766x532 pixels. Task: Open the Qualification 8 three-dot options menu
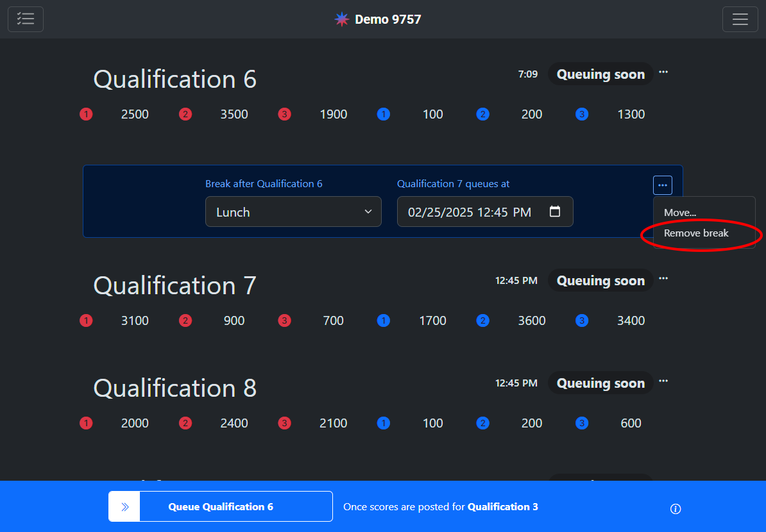(663, 381)
